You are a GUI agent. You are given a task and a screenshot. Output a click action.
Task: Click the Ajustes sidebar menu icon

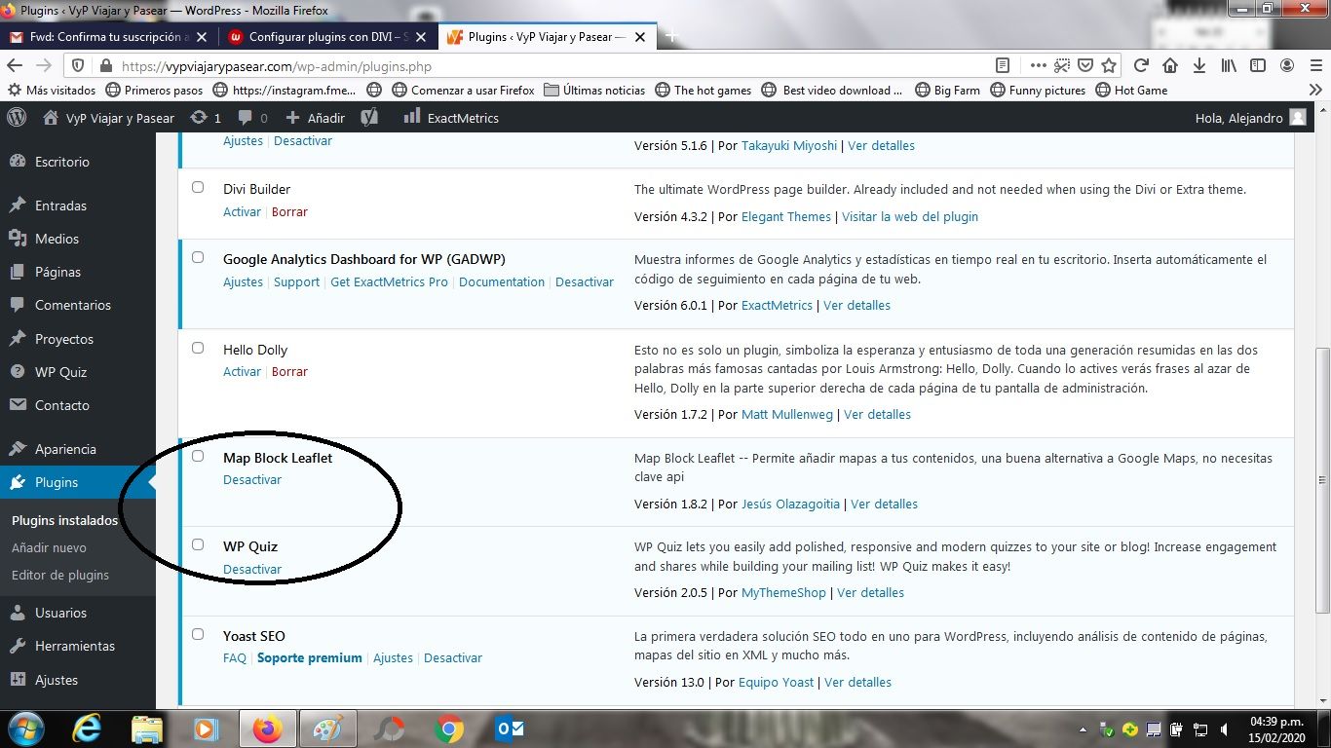[17, 680]
